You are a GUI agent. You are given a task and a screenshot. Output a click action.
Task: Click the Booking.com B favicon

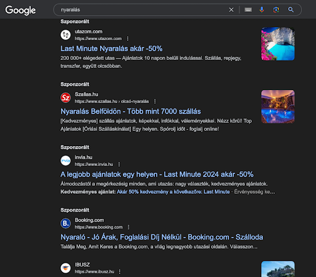click(65, 223)
